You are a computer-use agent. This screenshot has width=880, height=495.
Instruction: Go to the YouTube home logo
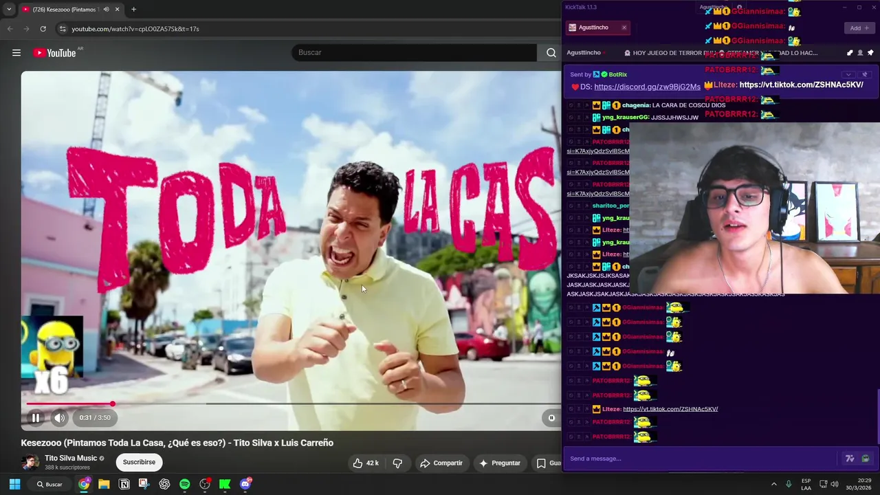point(54,53)
